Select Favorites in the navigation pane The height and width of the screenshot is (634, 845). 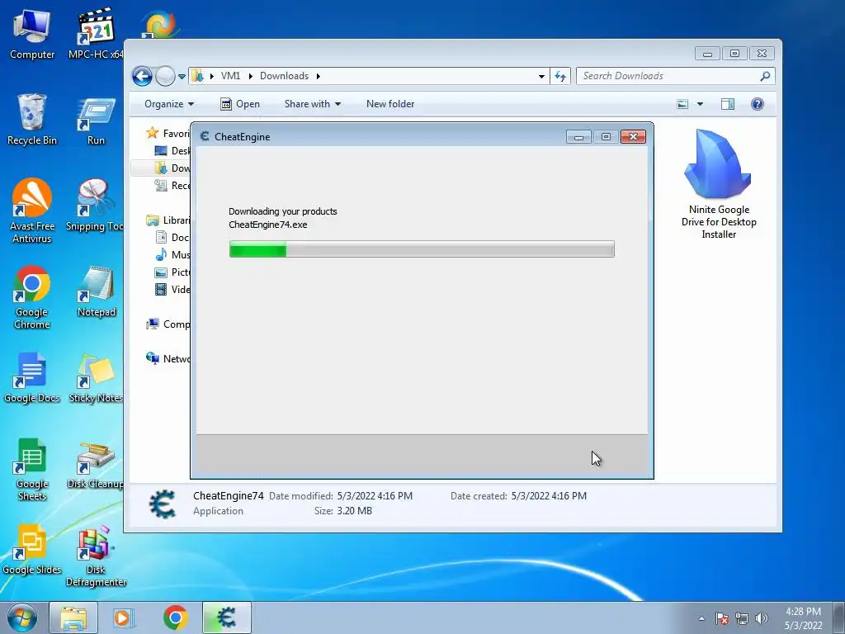tap(168, 133)
